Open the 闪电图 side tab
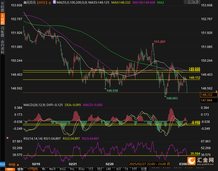Image resolution: width=218 pixels, height=171 pixels. (x=3, y=32)
